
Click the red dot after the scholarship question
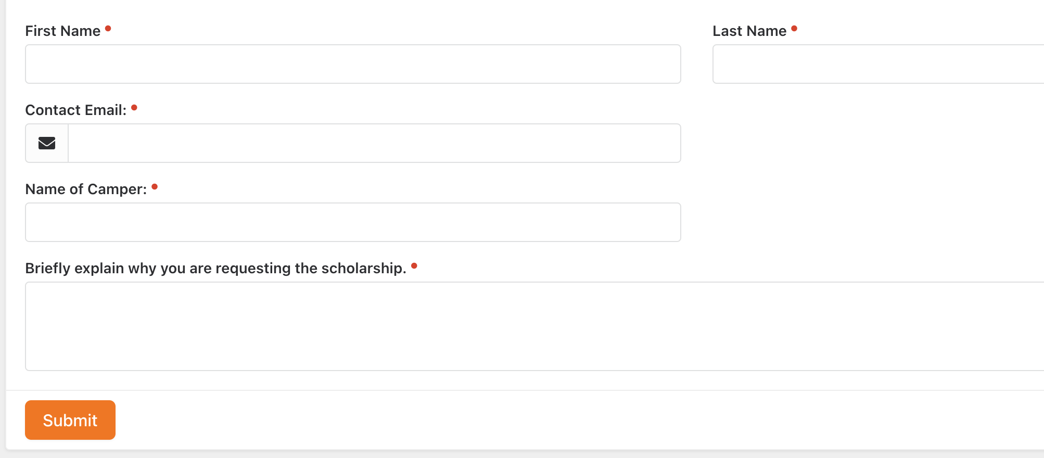coord(414,266)
